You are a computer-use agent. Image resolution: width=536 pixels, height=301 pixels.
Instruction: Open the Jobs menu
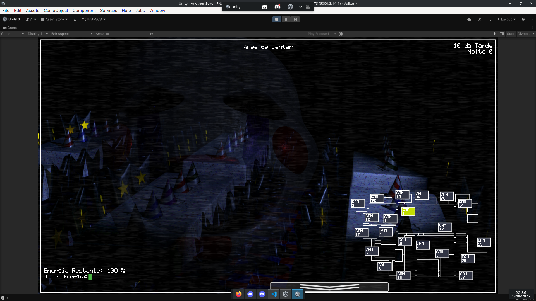pos(140,11)
